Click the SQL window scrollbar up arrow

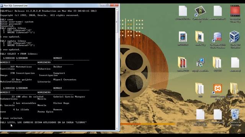pos(117,10)
